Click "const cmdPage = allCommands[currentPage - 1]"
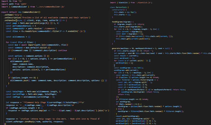This screenshot has width=211, height=125. coord(30,97)
